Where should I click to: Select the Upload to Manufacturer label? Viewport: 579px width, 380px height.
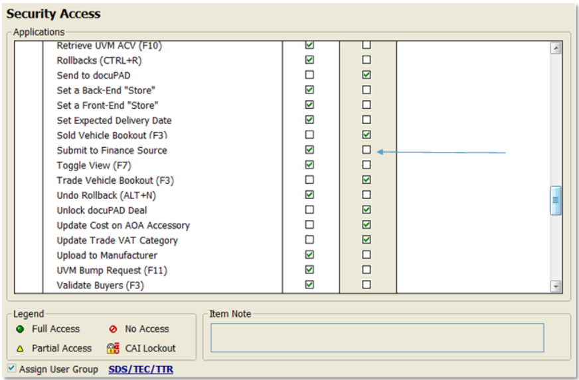(107, 255)
